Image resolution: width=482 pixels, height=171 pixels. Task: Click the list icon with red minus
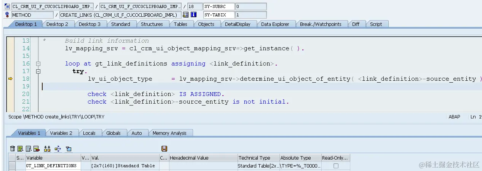pyautogui.click(x=36, y=149)
